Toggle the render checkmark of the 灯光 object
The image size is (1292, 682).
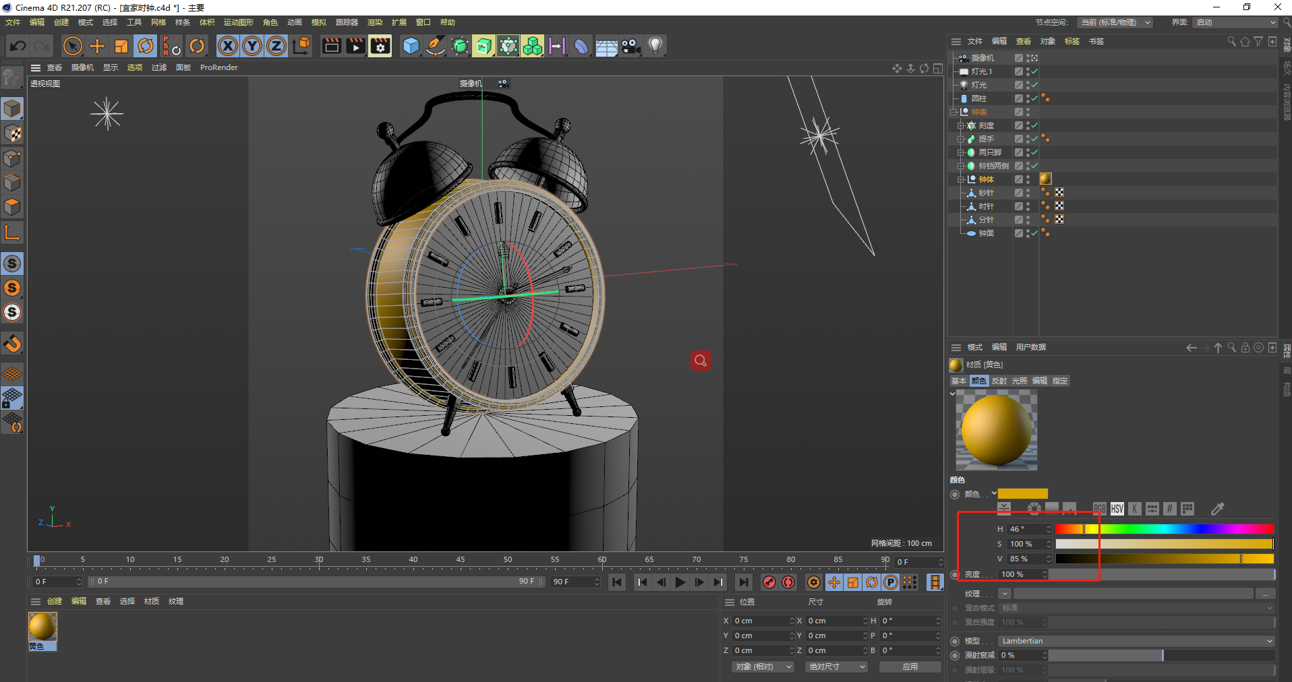point(1034,84)
